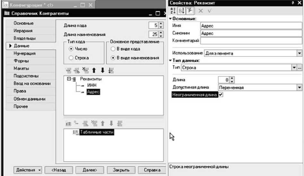
Task: Open the Допустимая длина dropdown
Action: click(300, 88)
